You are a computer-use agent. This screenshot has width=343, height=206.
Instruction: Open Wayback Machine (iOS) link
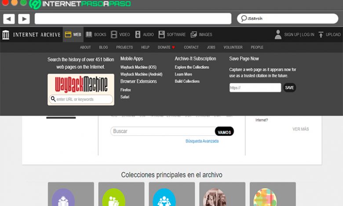[138, 67]
